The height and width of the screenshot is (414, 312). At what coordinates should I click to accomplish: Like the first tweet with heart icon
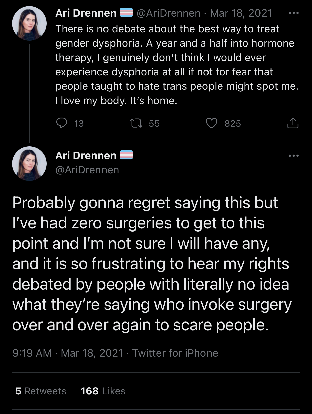point(211,123)
